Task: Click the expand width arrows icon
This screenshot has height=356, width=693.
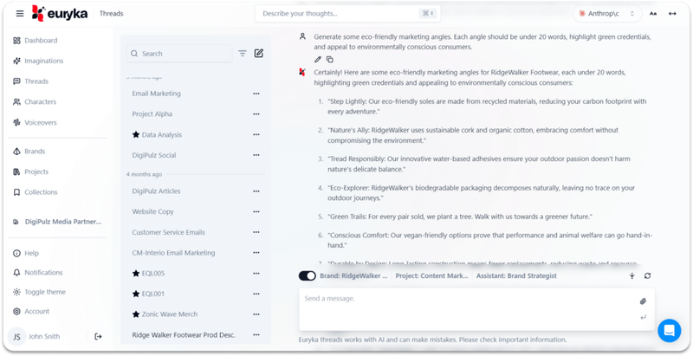Action: point(672,14)
